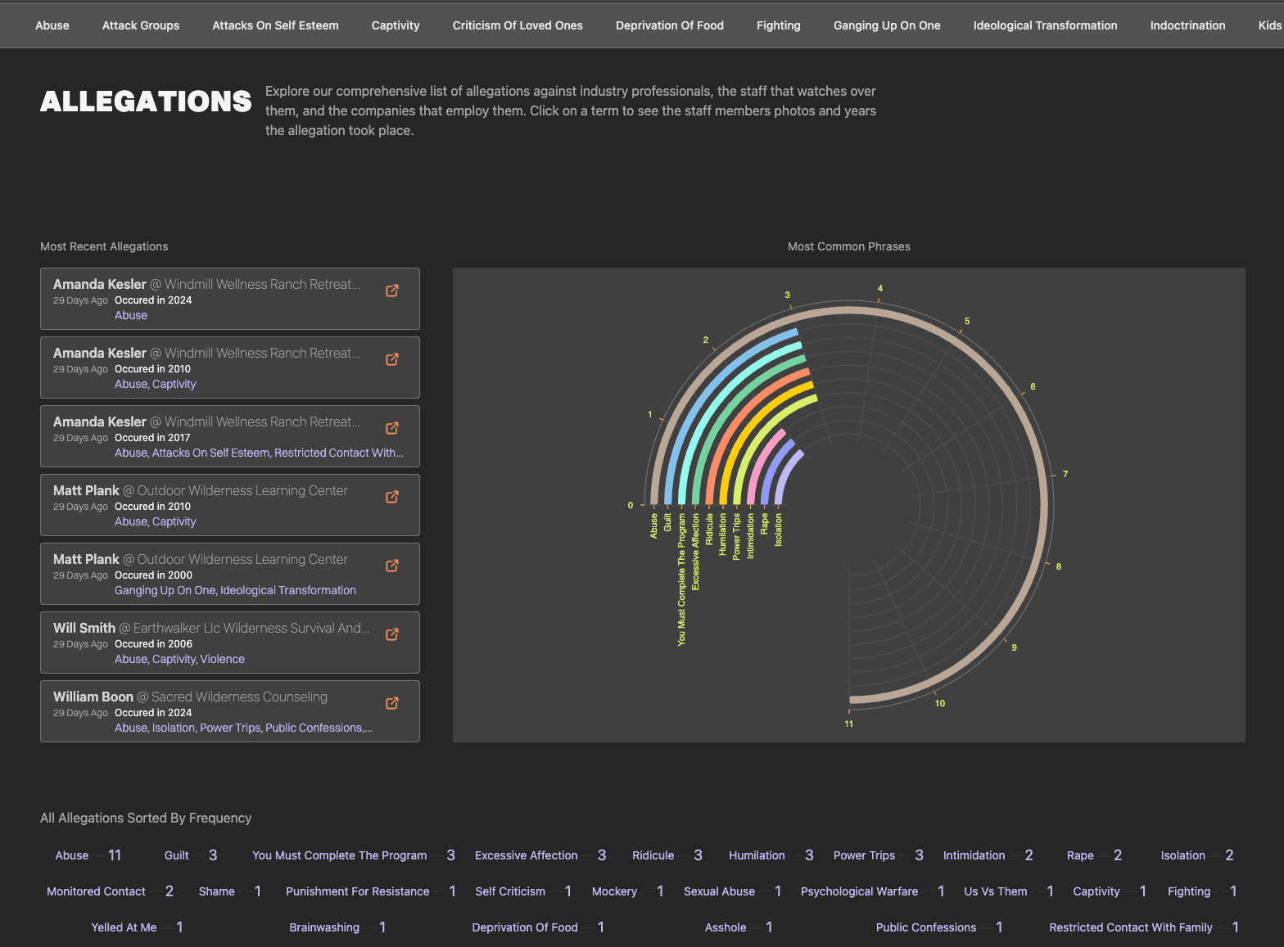
Task: Open external link for Amanda Kesler 2024 allegation
Action: coord(392,291)
